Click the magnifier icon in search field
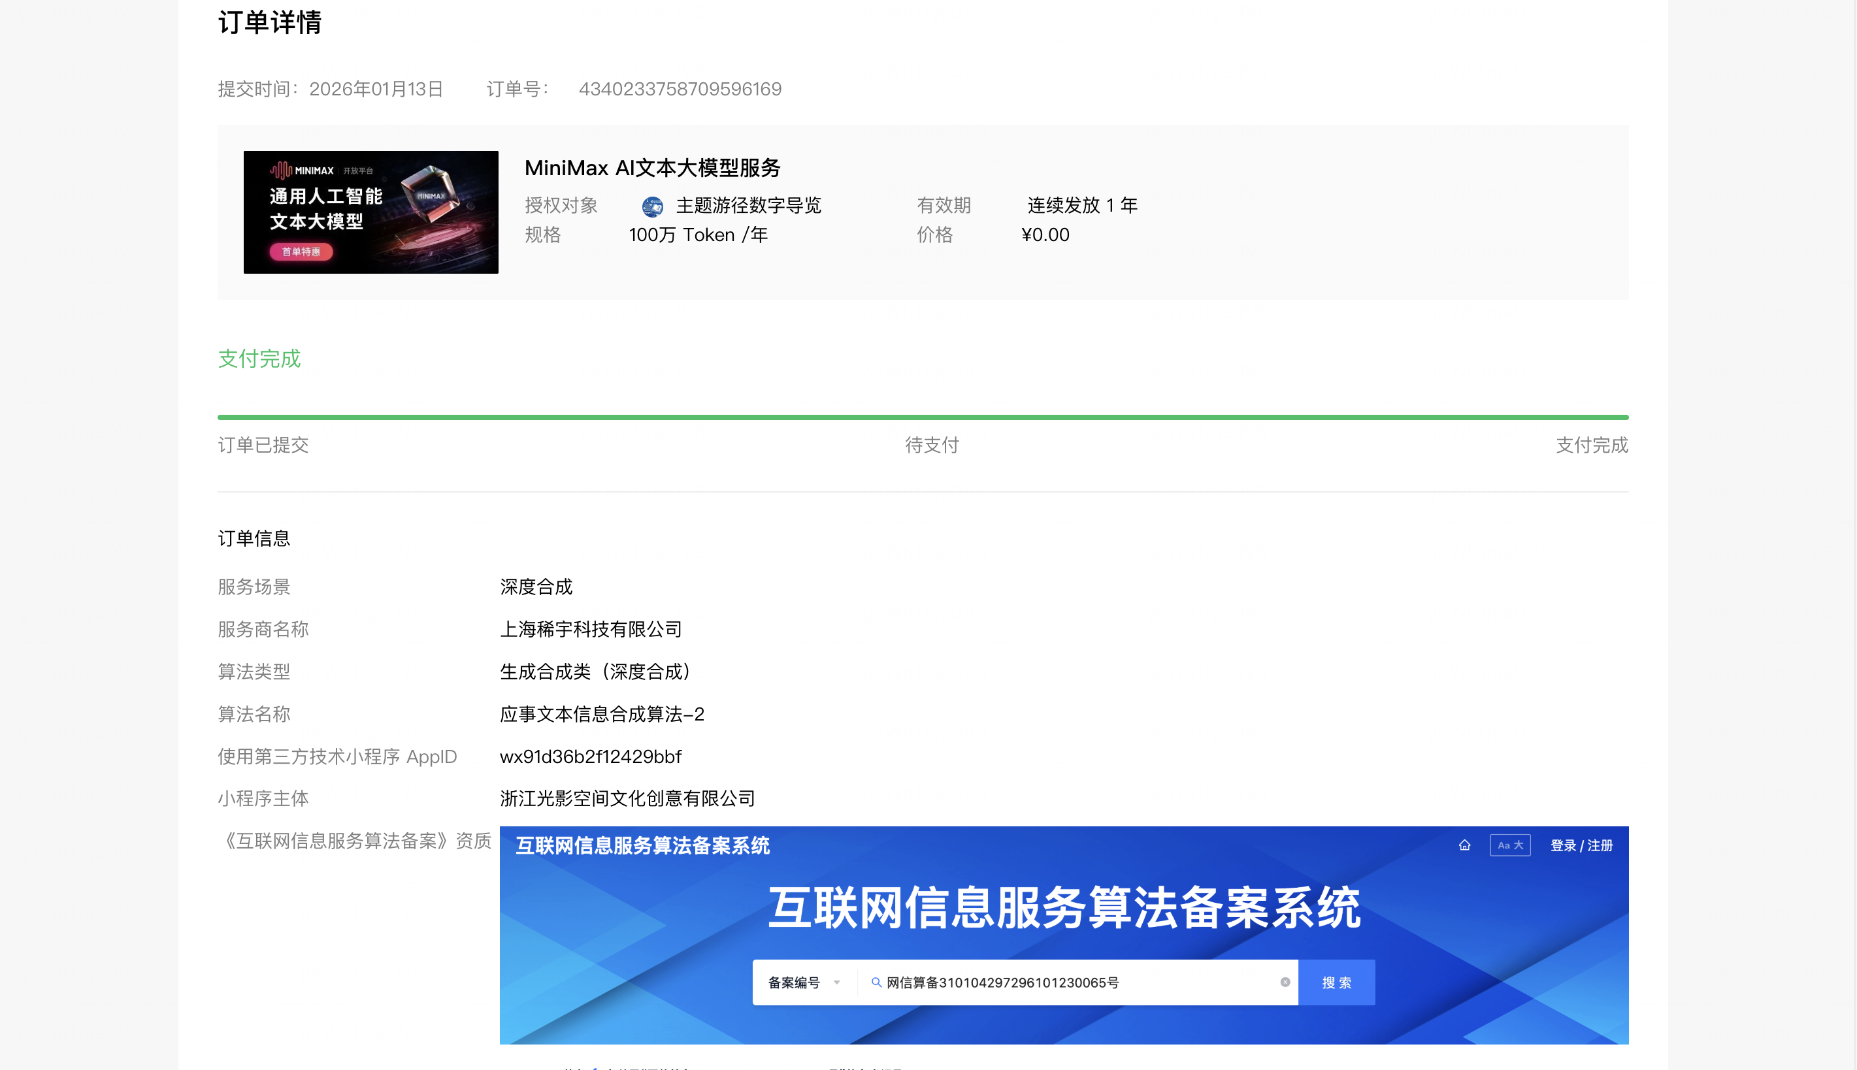The height and width of the screenshot is (1070, 1857). [876, 982]
